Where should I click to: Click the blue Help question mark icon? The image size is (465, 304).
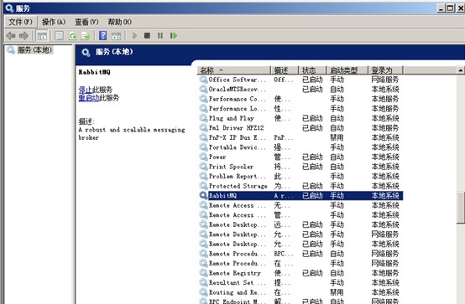click(103, 35)
